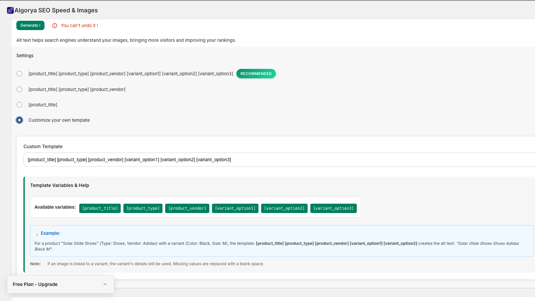Insert the [variant_option3] variable chip
Image resolution: width=535 pixels, height=301 pixels.
[333, 208]
